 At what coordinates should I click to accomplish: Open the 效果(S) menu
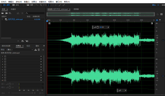coord(34,2)
